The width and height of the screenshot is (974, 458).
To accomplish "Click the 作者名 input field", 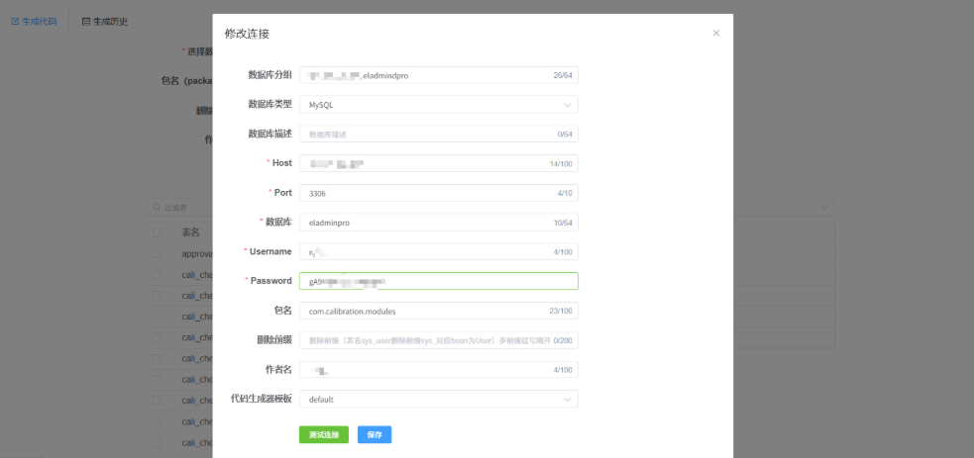I will coord(439,369).
